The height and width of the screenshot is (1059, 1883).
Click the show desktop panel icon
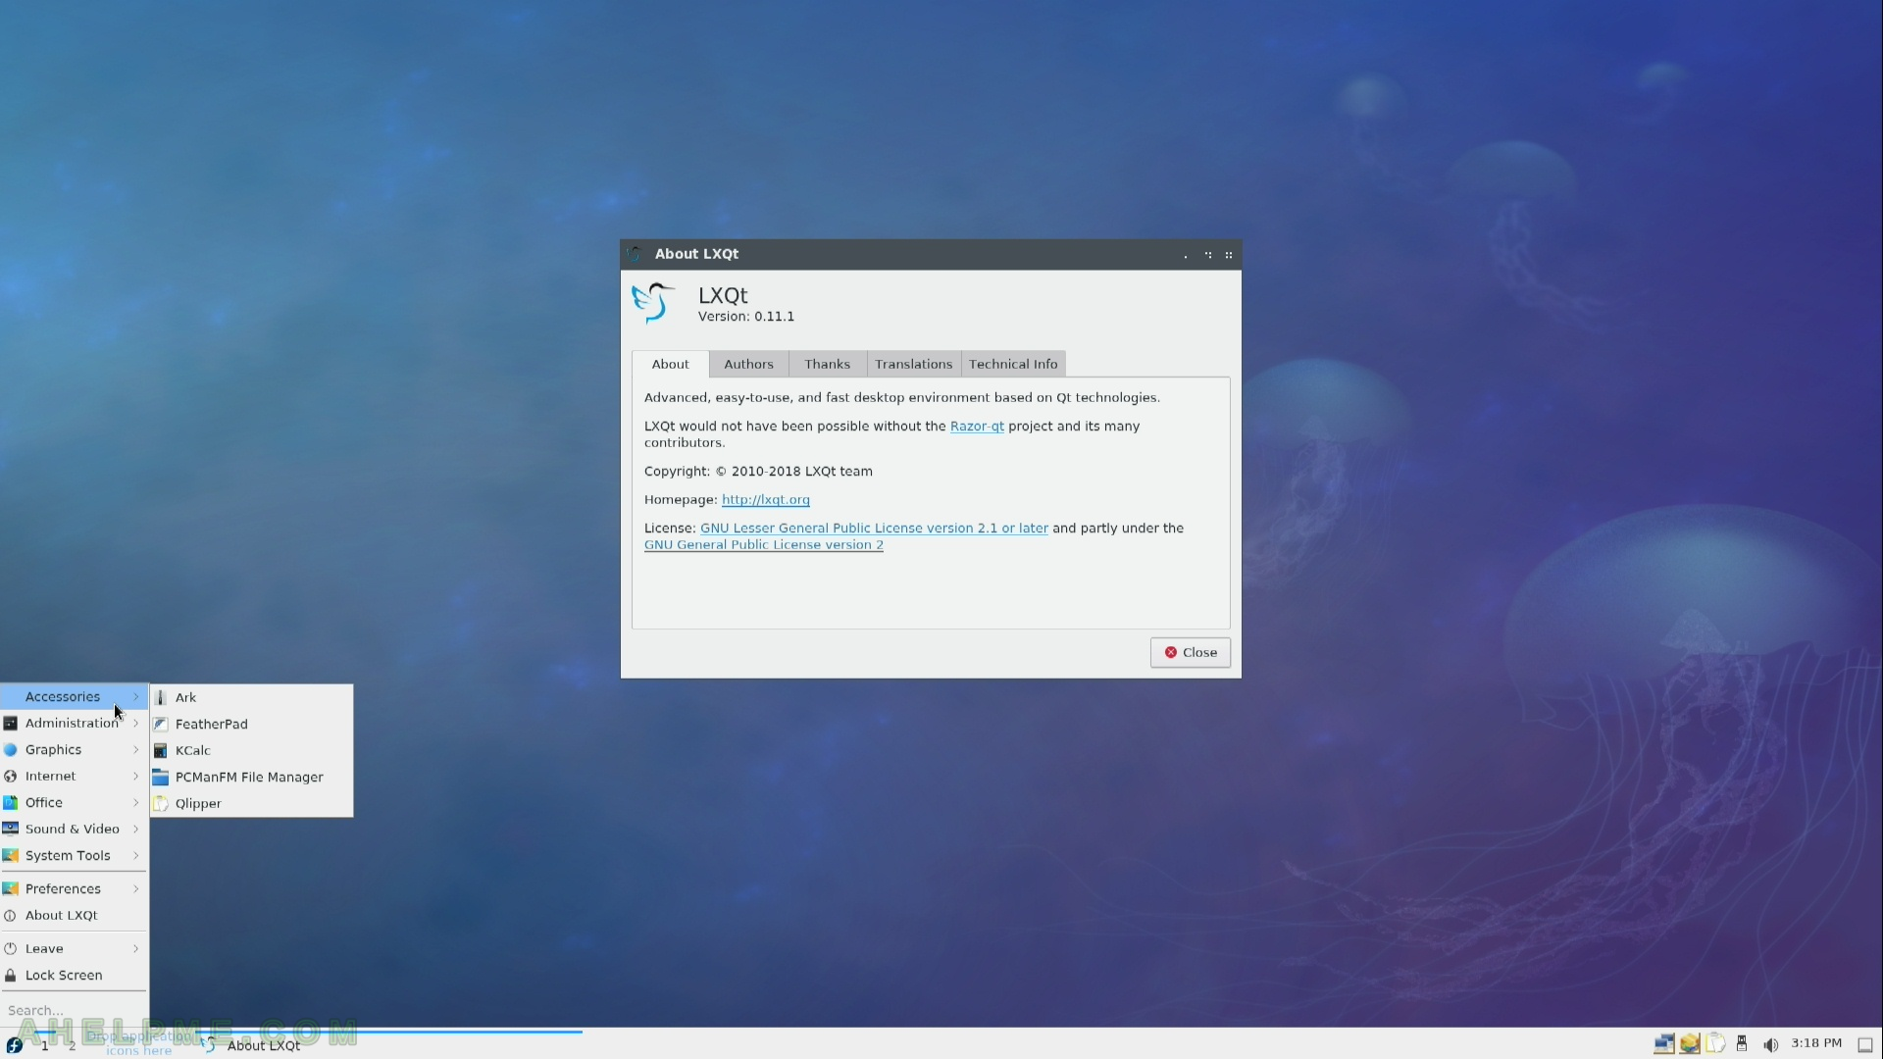[1865, 1045]
